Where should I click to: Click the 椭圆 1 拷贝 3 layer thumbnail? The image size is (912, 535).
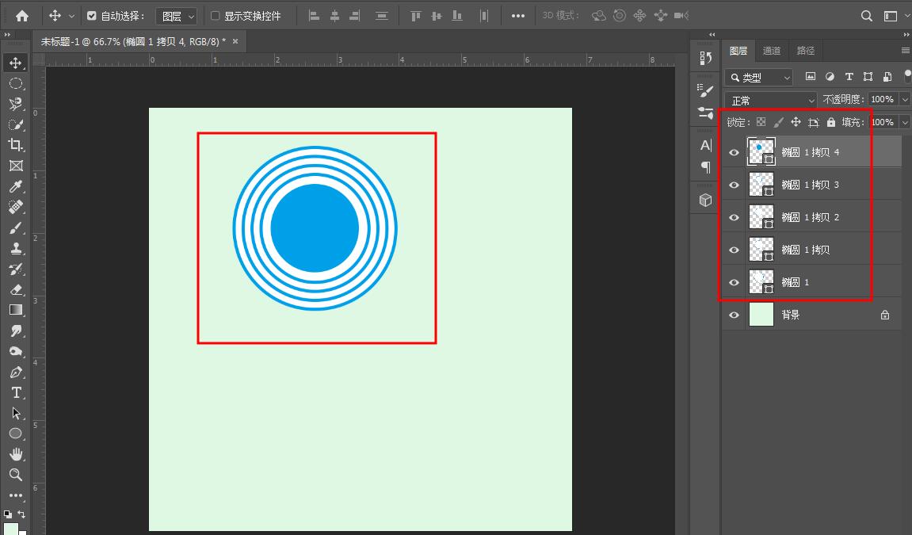click(x=761, y=184)
